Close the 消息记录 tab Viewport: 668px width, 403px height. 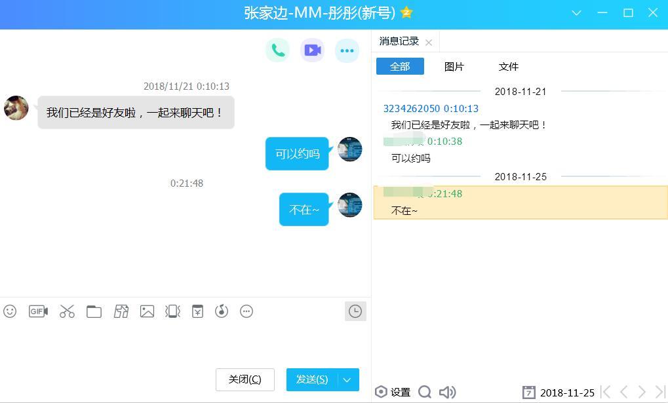click(x=429, y=43)
